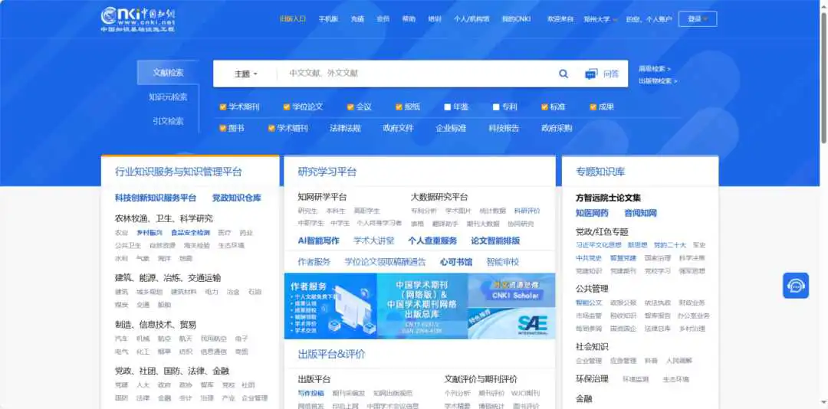The height and width of the screenshot is (409, 828).
Task: Uncheck the 会议 checkbox
Action: (350, 107)
